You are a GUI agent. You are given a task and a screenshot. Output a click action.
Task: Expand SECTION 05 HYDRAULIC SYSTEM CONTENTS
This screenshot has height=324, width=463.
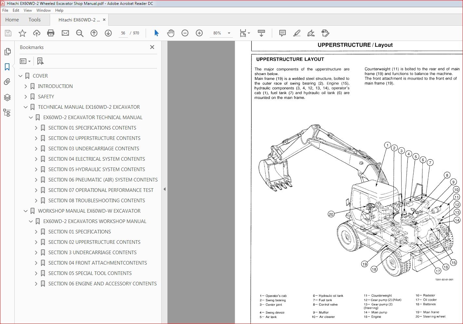(x=36, y=169)
